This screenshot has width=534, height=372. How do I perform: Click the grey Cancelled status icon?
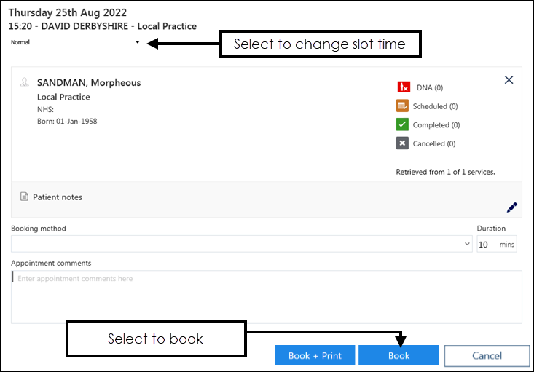(x=403, y=143)
